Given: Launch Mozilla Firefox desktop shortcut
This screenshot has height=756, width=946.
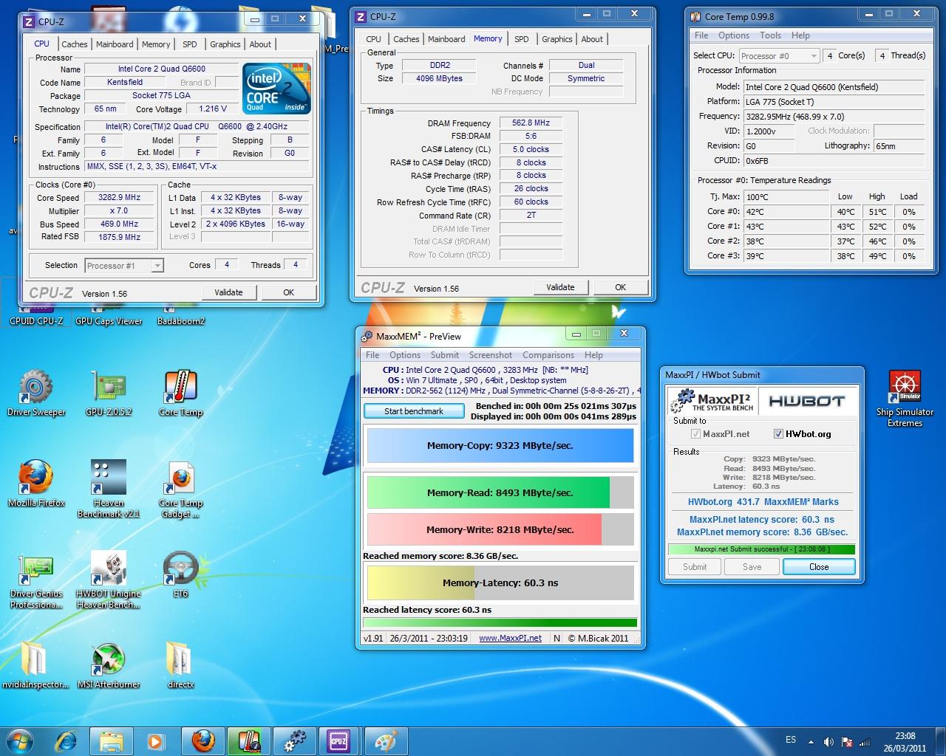Looking at the screenshot, I should coord(36,484).
